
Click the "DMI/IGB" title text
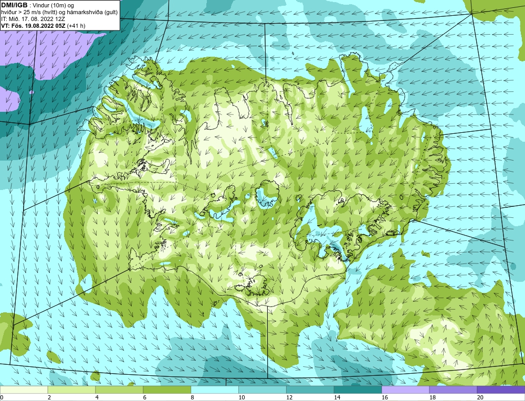pos(14,5)
